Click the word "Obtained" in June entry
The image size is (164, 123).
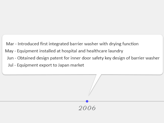tap(26, 58)
